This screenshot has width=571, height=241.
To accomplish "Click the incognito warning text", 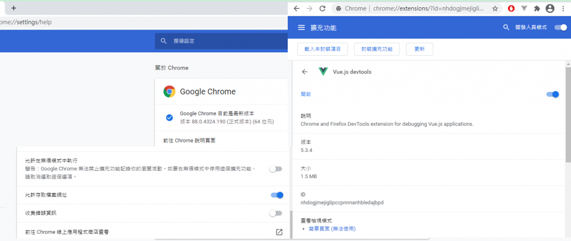I will [x=140, y=173].
